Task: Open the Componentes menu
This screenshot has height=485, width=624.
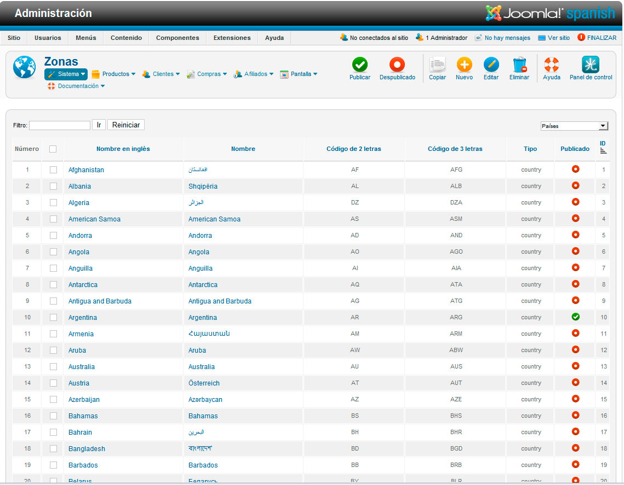Action: 178,38
